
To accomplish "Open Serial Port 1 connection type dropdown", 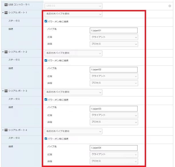I will point(73,14).
